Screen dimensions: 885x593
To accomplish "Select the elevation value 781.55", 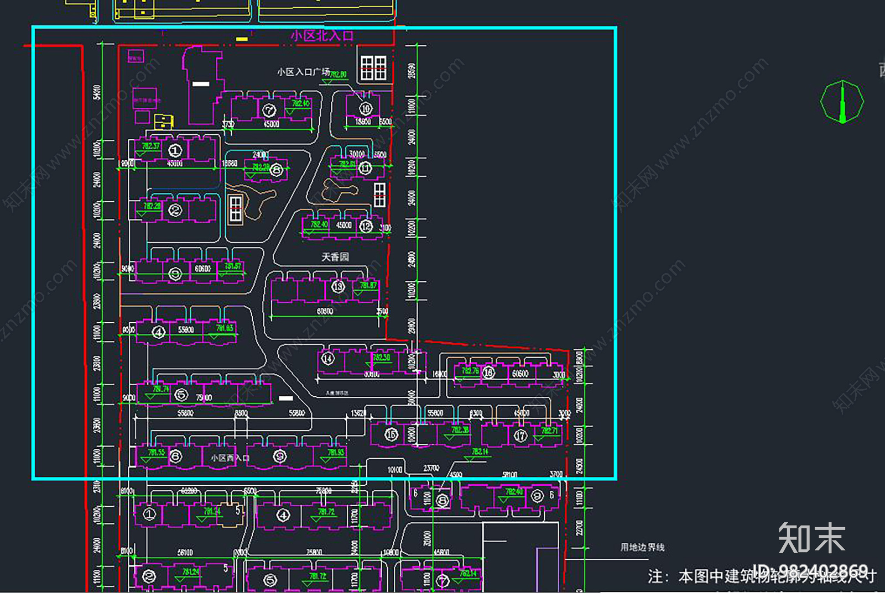I will (157, 452).
